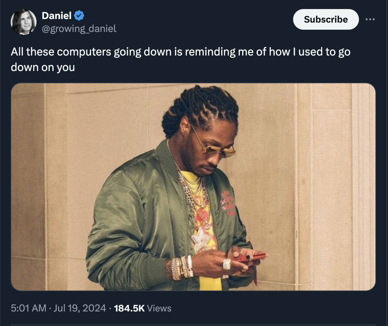Screen dimensions: 388x326
Task: Open Daniel's profile avatar picture
Action: tap(24, 22)
